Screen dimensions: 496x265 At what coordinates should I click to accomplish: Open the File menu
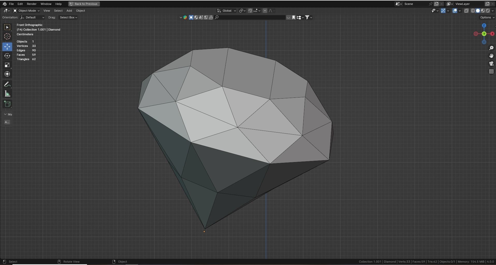[11, 4]
